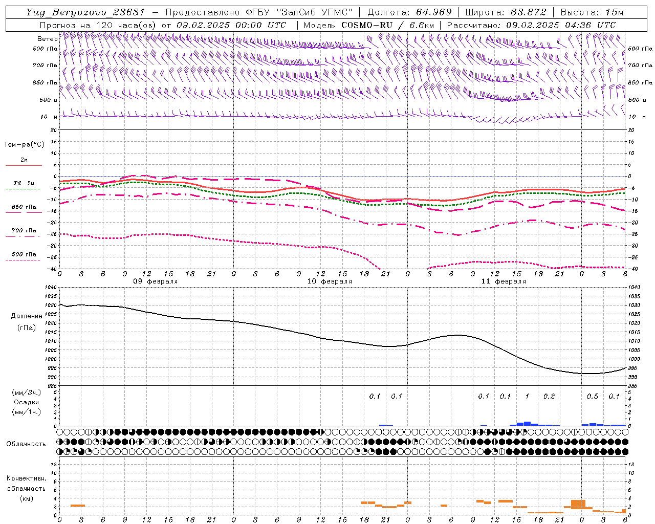Click the latitude value Широта: 63.872
655x524 pixels.
coord(506,12)
